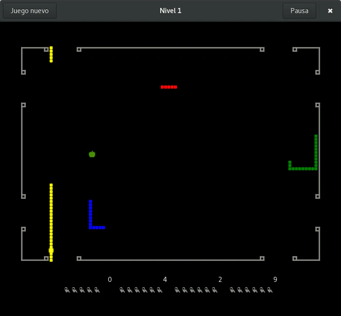Click the blue worm's vertical body

click(x=90, y=213)
